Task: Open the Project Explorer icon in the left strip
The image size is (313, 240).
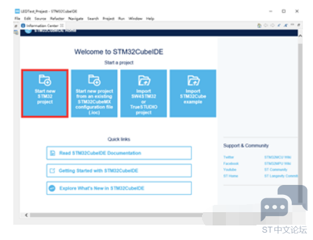Action: [x=16, y=32]
